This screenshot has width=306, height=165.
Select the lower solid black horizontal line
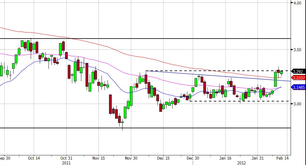(x=145, y=128)
